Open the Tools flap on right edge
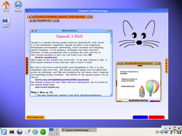The width and height of the screenshot is (182, 136). (x=166, y=66)
